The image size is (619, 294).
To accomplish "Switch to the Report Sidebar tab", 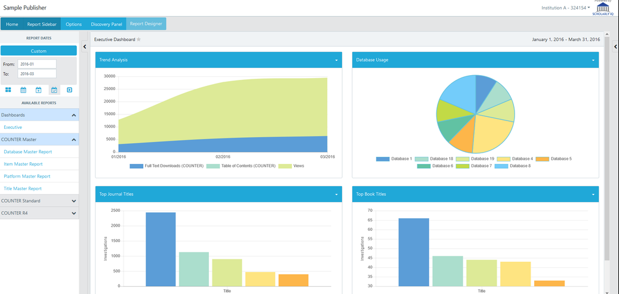I will click(42, 24).
